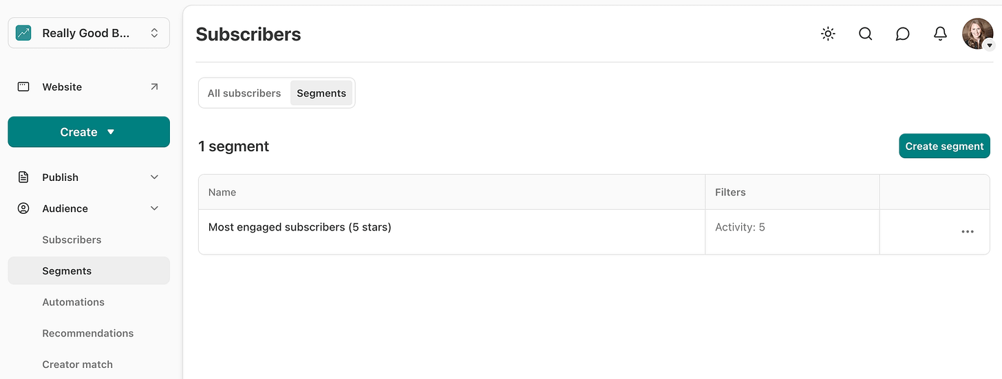Open the segment's three-dot options menu

[x=968, y=232]
